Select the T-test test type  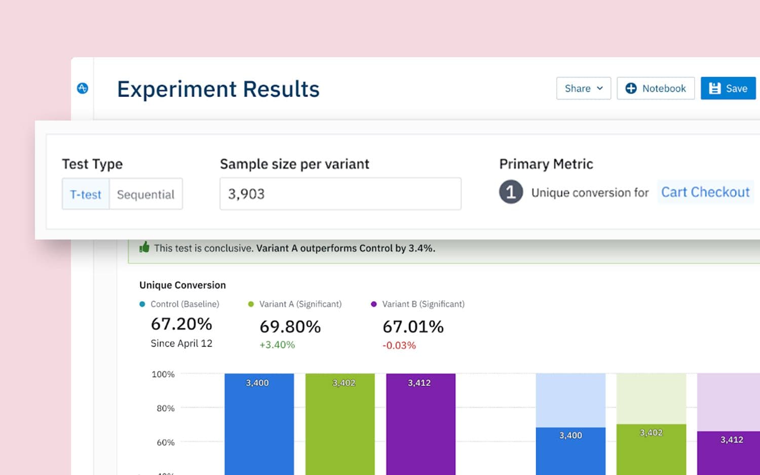pyautogui.click(x=85, y=194)
